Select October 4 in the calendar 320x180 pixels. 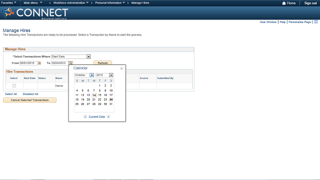[77, 90]
